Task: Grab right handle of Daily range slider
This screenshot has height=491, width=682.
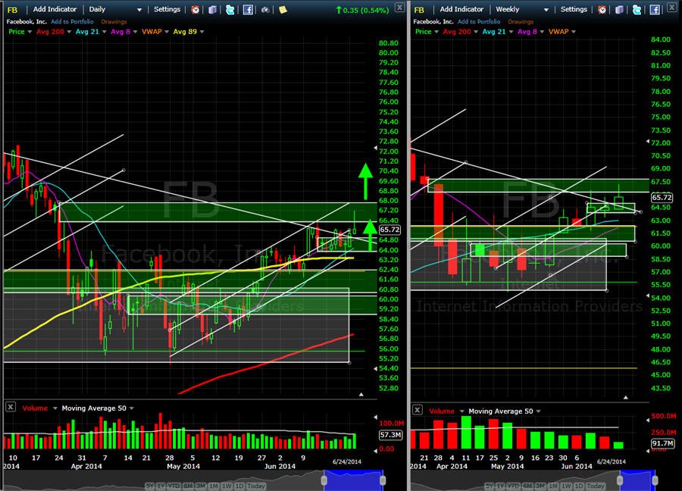Action: [383, 480]
